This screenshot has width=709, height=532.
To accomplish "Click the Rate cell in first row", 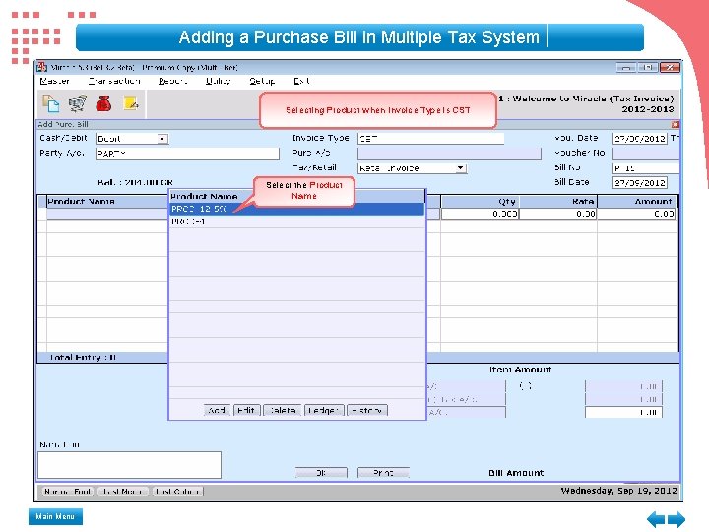I will point(558,214).
